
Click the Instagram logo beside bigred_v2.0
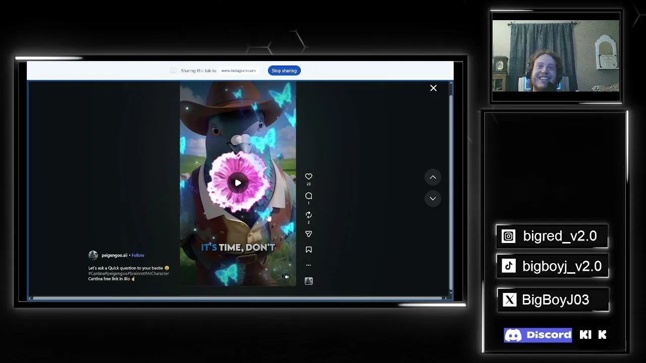(x=508, y=236)
